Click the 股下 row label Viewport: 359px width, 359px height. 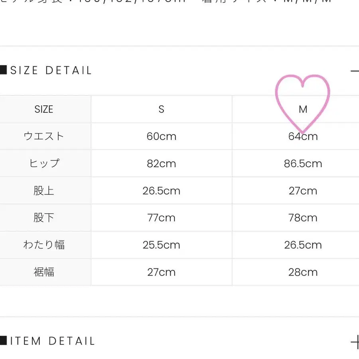click(45, 218)
